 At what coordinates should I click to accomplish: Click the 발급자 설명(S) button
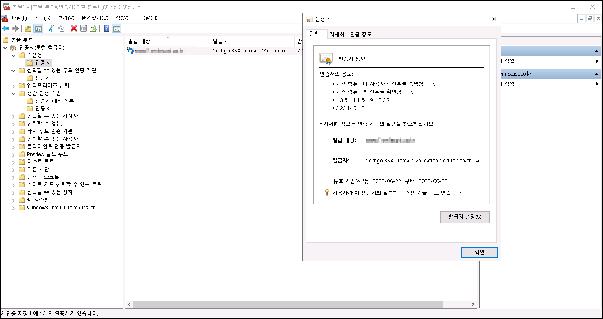click(x=465, y=217)
